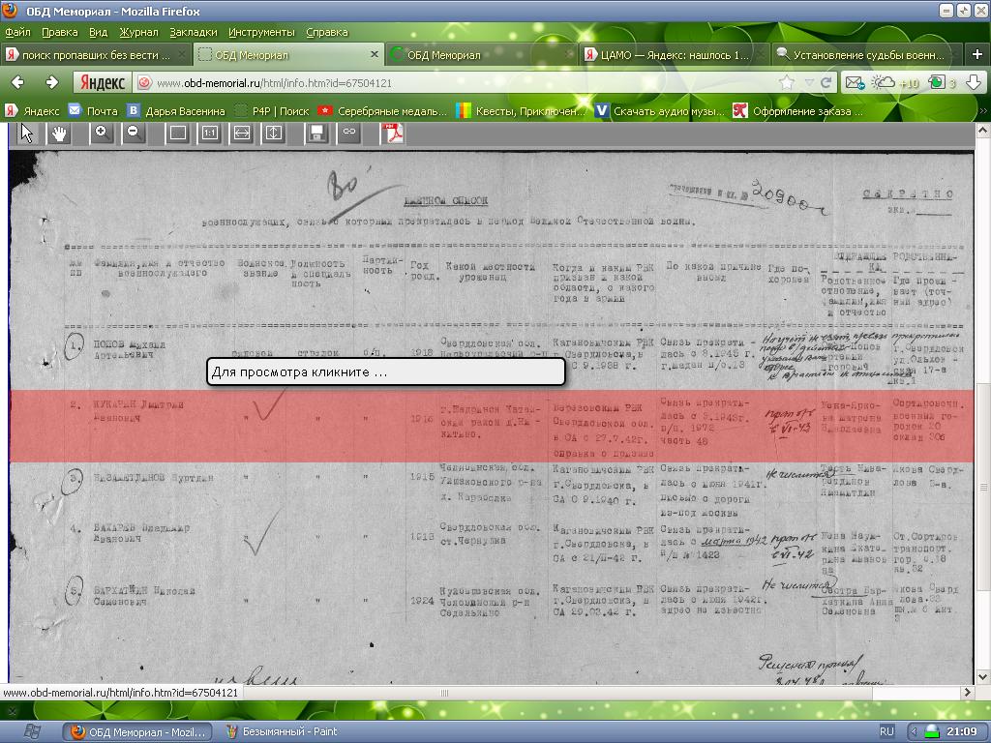Zoom in on the document scan
This screenshot has height=743, width=991.
[x=101, y=134]
